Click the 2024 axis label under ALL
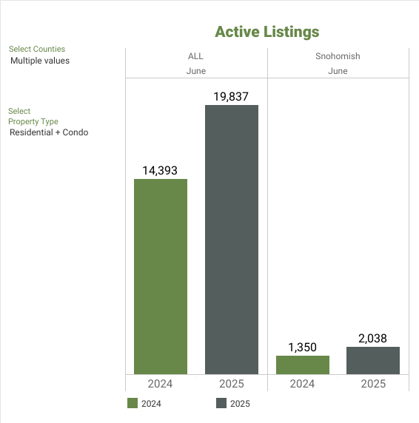The width and height of the screenshot is (419, 423). coord(160,384)
